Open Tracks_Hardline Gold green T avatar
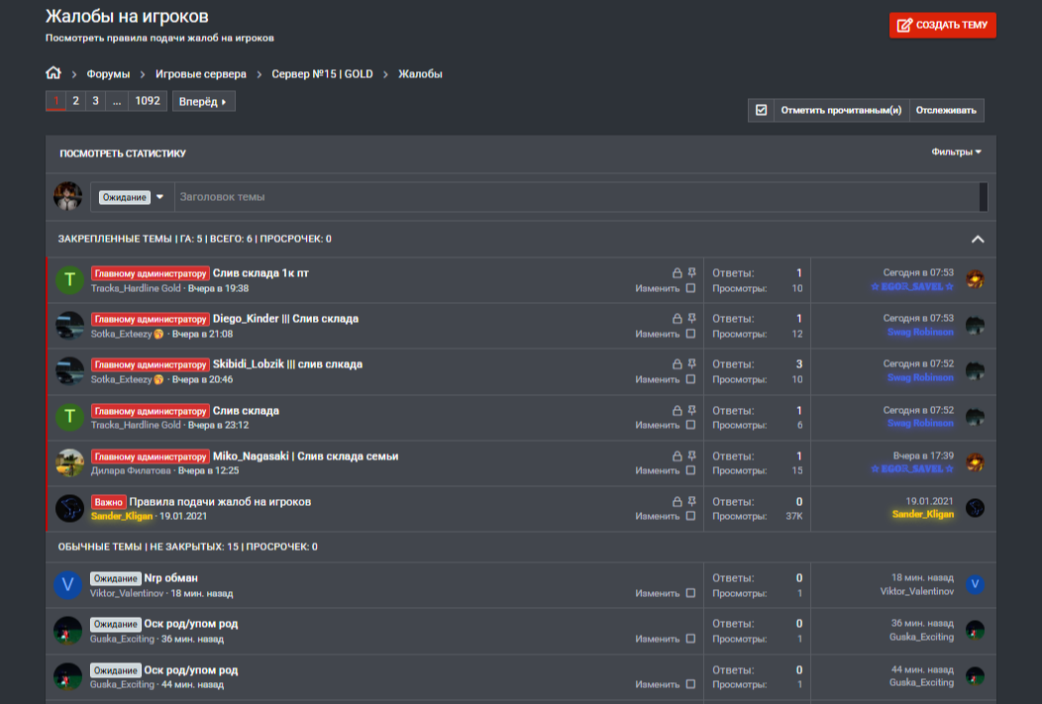Image resolution: width=1042 pixels, height=704 pixels. (69, 280)
